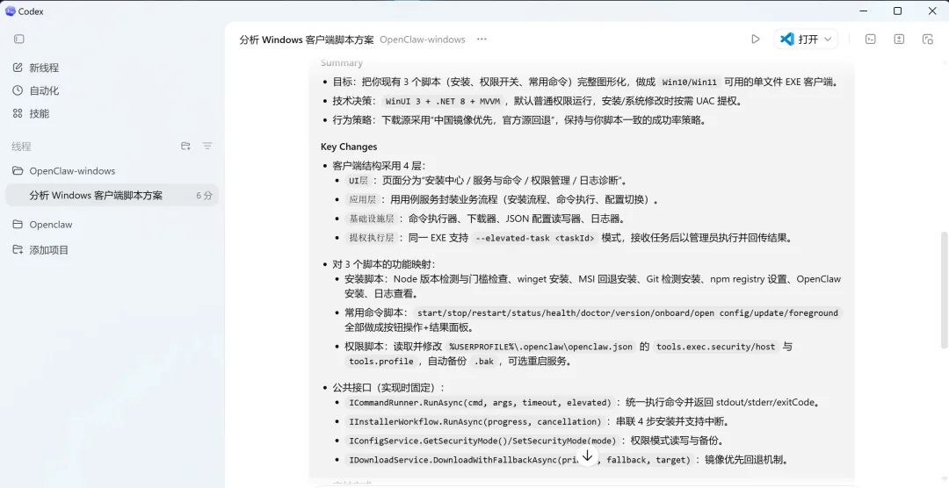This screenshot has height=488, width=949.
Task: Click the code text --elevated-task <taskId>
Action: coord(536,238)
